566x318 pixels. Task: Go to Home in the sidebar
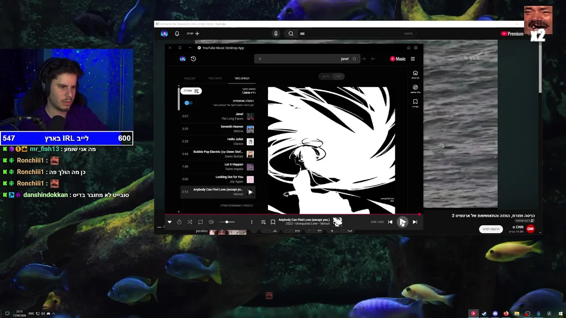(415, 75)
